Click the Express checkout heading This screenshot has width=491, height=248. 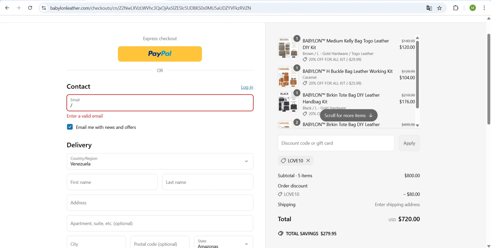tap(160, 39)
